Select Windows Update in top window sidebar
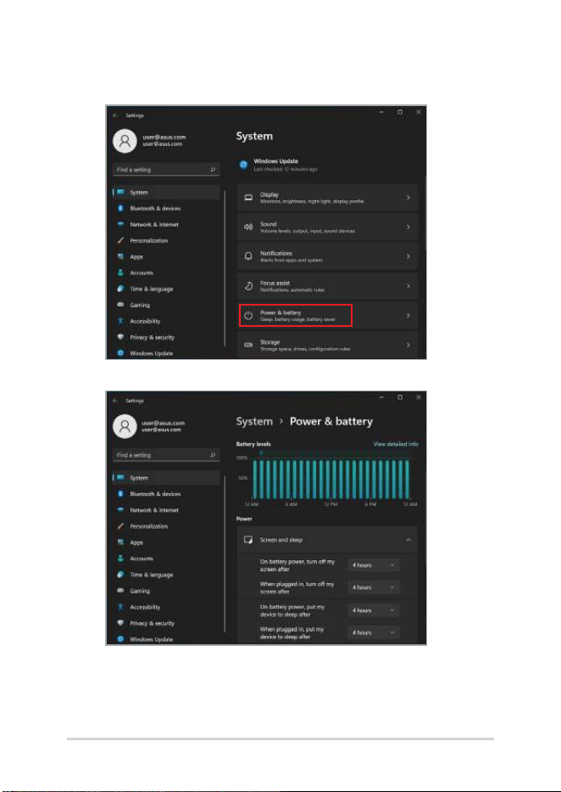Screen dimensions: 561x792 click(166, 353)
